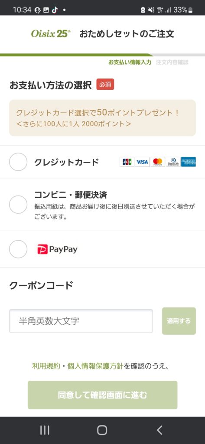This screenshot has width=205, height=444.
Task: Tap the 注文内容確認 step label
Action: 172,62
